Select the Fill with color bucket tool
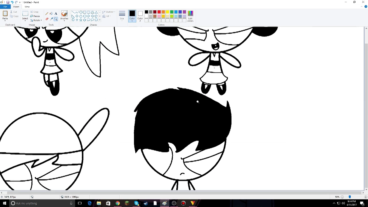The height and width of the screenshot is (207, 368). [x=51, y=14]
